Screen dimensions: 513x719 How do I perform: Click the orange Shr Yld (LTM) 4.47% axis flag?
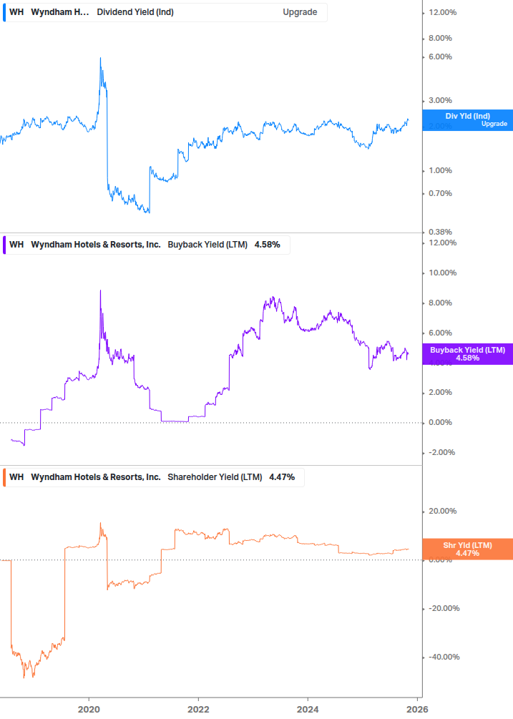pyautogui.click(x=469, y=548)
